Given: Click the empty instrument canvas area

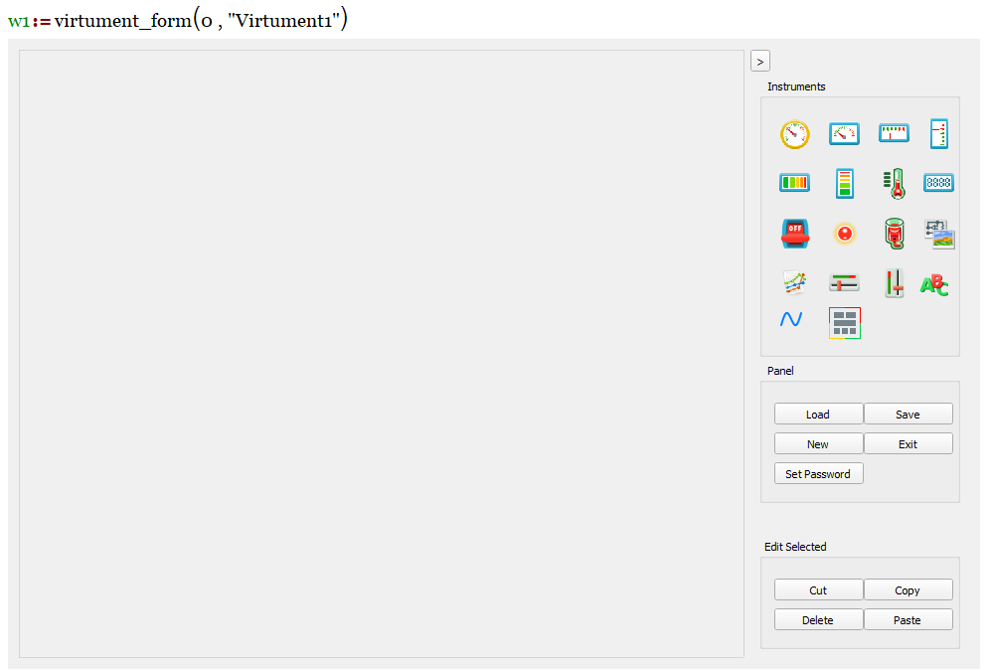Looking at the screenshot, I should click(x=381, y=353).
